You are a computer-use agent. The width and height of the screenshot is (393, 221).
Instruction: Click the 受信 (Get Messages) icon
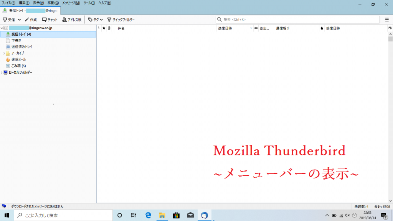click(x=9, y=20)
